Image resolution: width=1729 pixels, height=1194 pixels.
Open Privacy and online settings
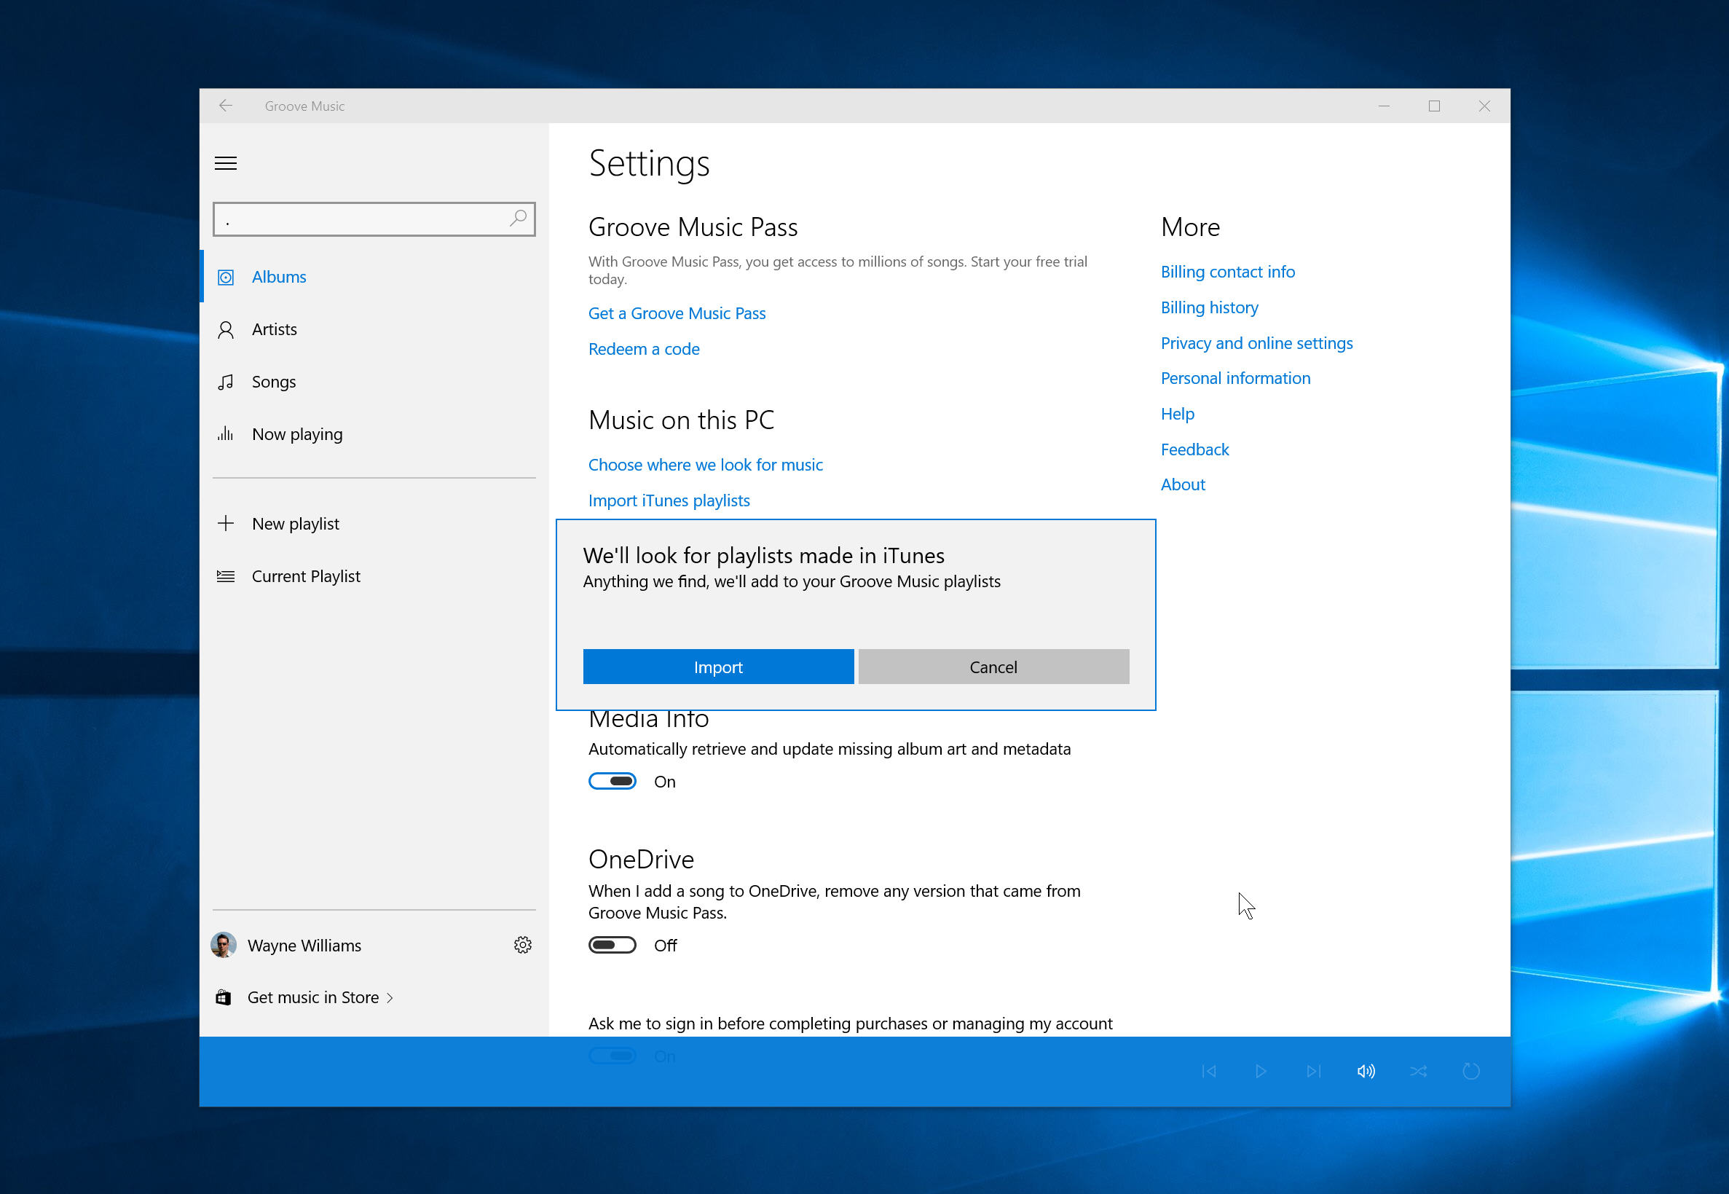coord(1256,343)
